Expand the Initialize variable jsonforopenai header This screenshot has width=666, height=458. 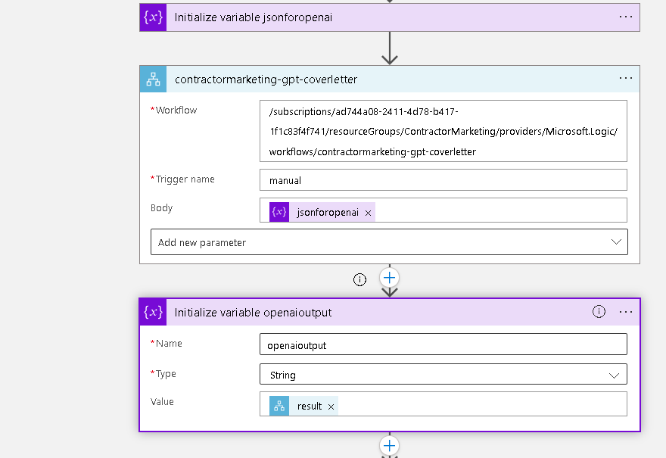(390, 17)
